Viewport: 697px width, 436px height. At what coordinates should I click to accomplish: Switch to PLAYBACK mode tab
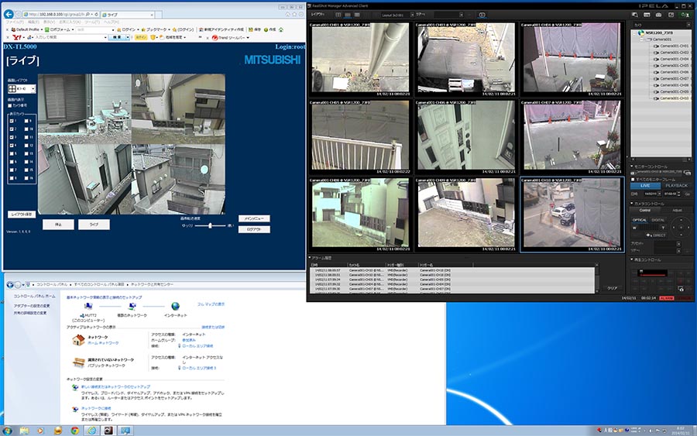(x=676, y=185)
